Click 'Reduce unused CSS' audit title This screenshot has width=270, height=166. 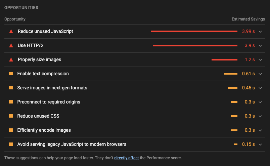click(38, 116)
